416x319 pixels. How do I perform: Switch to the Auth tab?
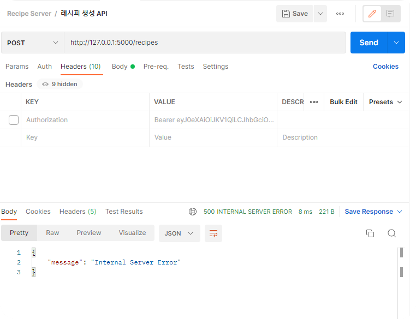pyautogui.click(x=45, y=67)
